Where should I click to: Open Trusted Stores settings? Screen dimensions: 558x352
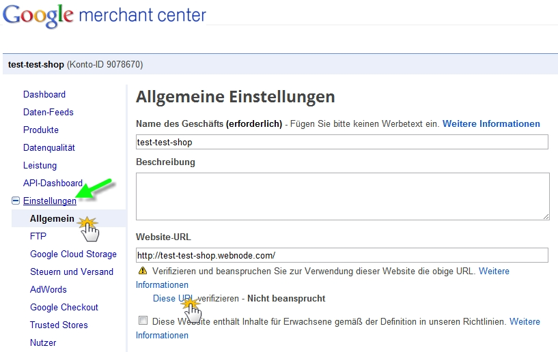pyautogui.click(x=59, y=325)
